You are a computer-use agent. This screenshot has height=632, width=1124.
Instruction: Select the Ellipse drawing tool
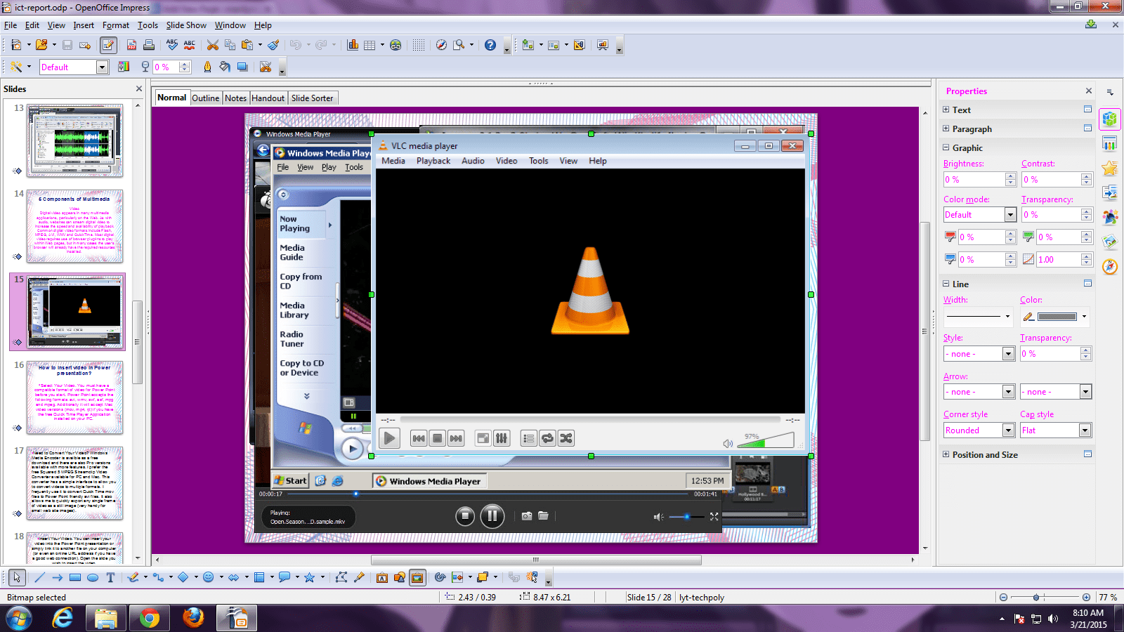click(92, 577)
